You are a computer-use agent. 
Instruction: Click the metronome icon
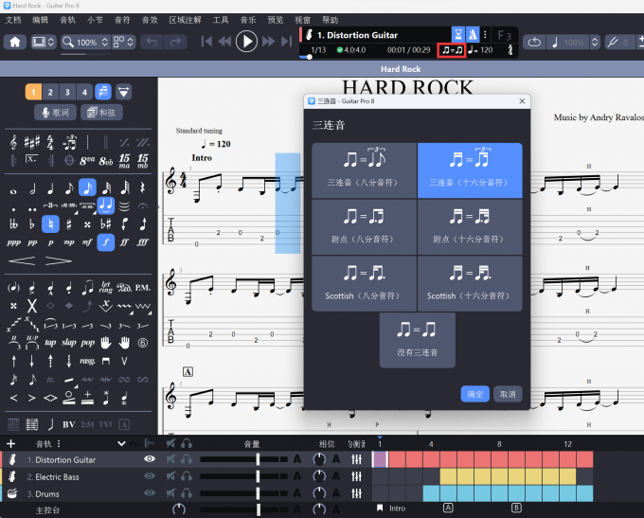tap(474, 33)
